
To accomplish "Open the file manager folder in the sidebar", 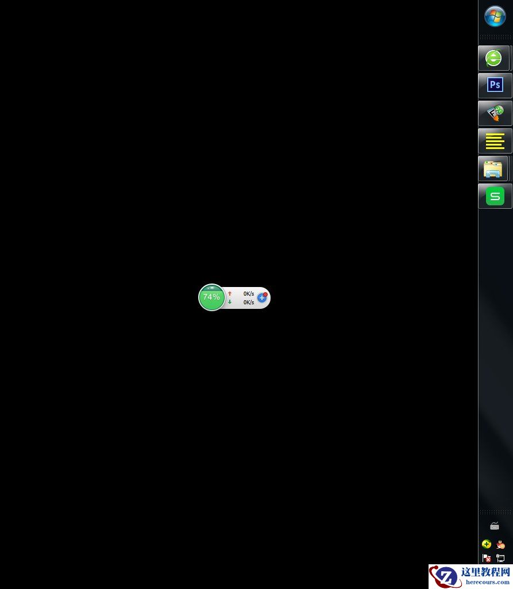I will [x=494, y=168].
